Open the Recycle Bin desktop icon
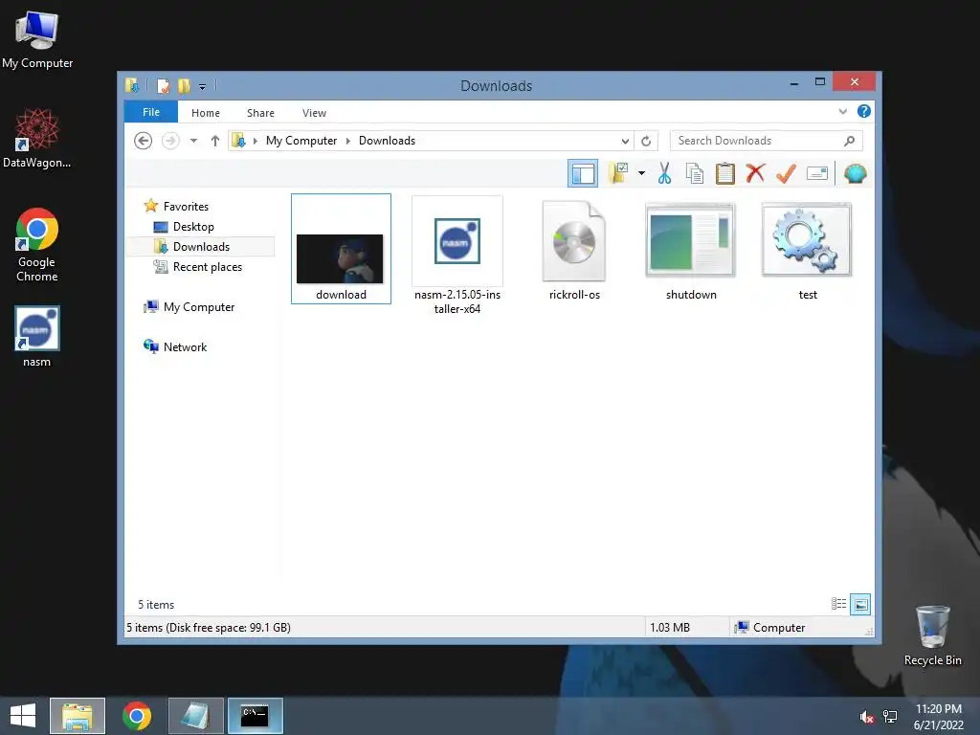This screenshot has height=735, width=980. pyautogui.click(x=932, y=635)
